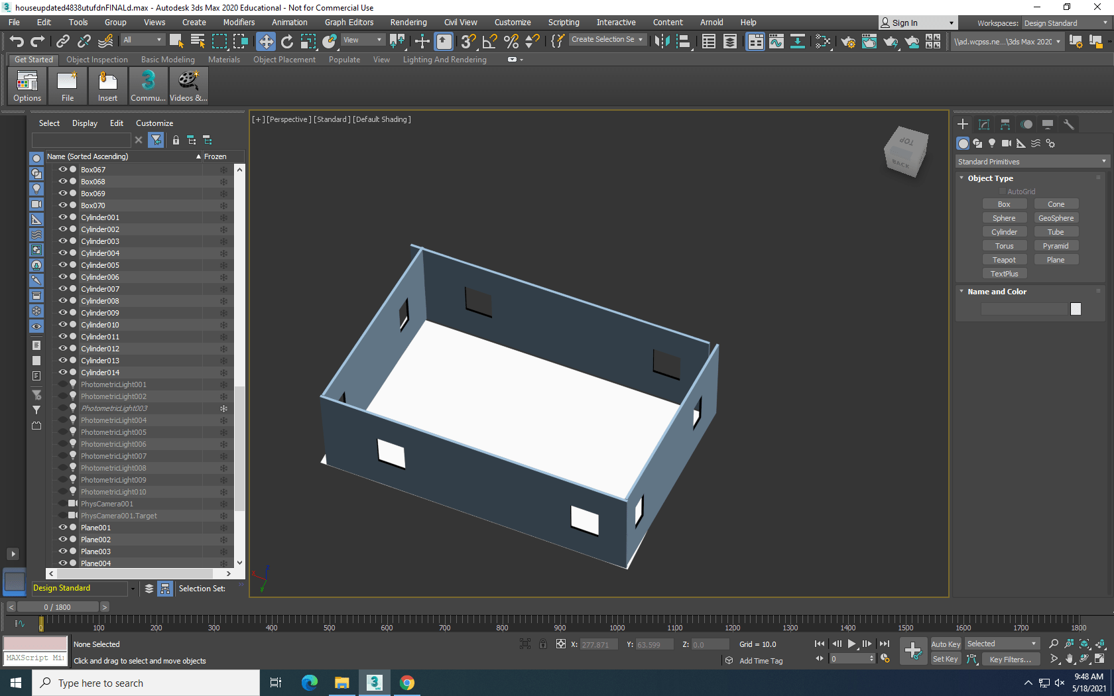Open the Standard Primitives dropdown
Screen dimensions: 1114x696
click(1032, 162)
